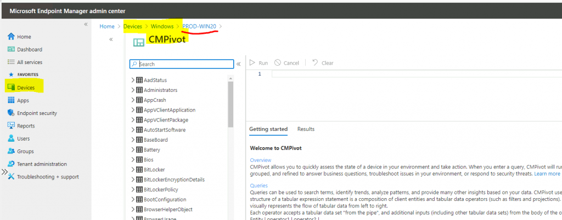Click into query editor line 1
This screenshot has width=562, height=220.
click(x=416, y=74)
